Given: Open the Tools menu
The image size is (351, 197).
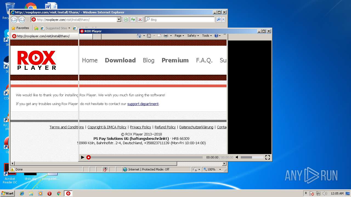Looking at the screenshot, I should tap(207, 36).
